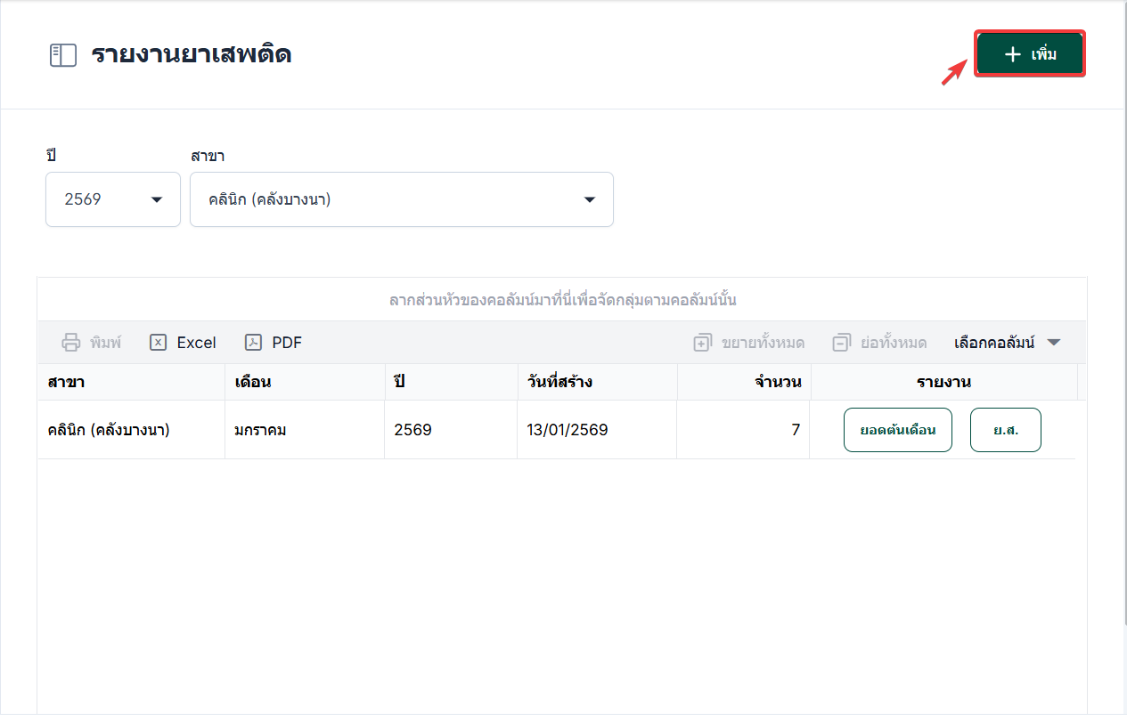Click the ยอดต้นเดือน report button
1127x721 pixels.
click(x=897, y=430)
